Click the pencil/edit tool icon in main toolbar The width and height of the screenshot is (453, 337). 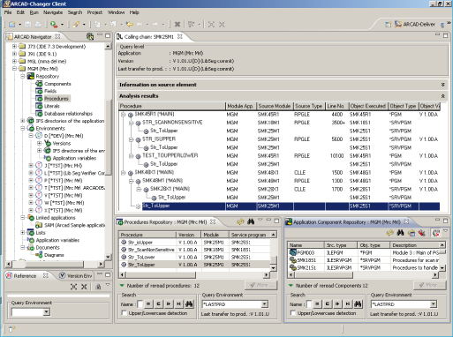coord(76,25)
